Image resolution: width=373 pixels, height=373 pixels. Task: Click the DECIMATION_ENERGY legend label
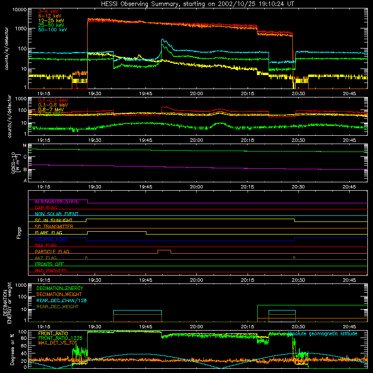(60, 288)
